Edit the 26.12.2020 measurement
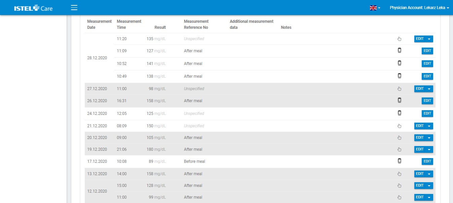The height and width of the screenshot is (203, 453). tap(427, 101)
